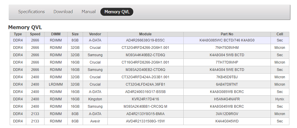This screenshot has height=128, width=297.
Task: Click part number 7TH77D9VHP
Action: [227, 62]
